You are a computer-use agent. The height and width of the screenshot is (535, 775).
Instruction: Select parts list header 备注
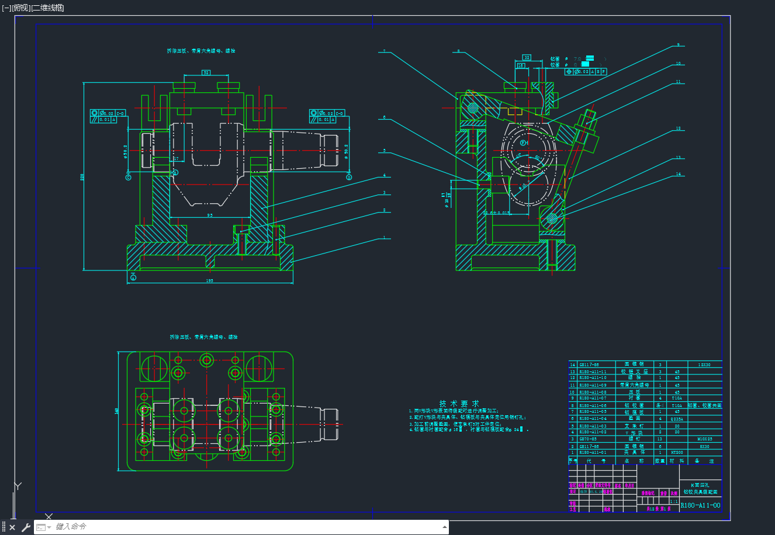(704, 461)
